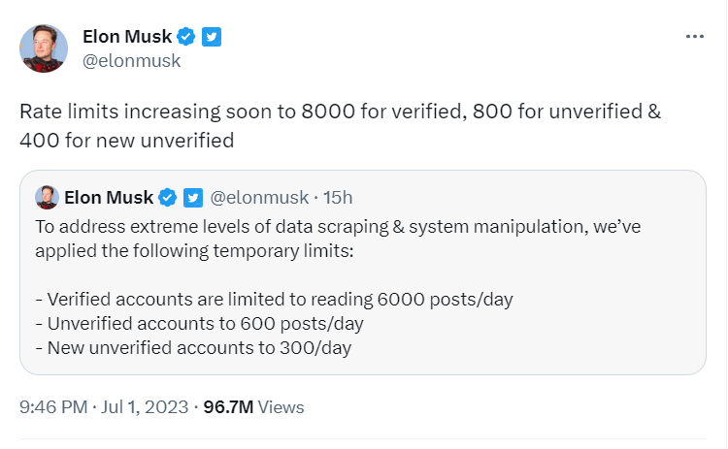Screen dimensions: 728x449
Task: Click the @elonmusk handle in the quoted tweet
Action: [258, 198]
